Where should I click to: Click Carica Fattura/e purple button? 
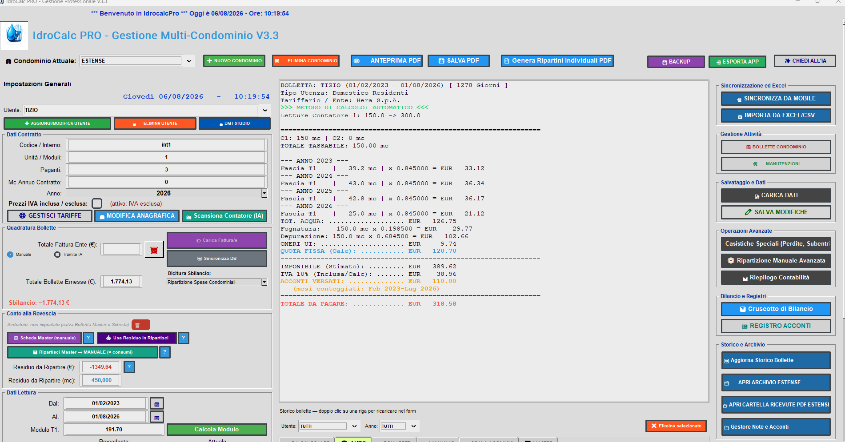[x=216, y=240]
